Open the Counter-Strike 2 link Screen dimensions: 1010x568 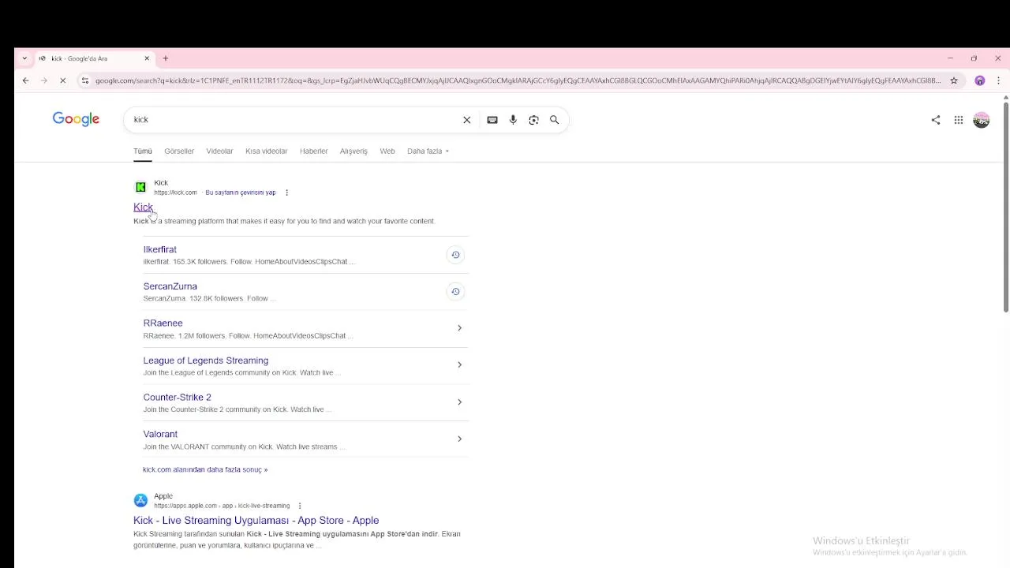coord(178,398)
